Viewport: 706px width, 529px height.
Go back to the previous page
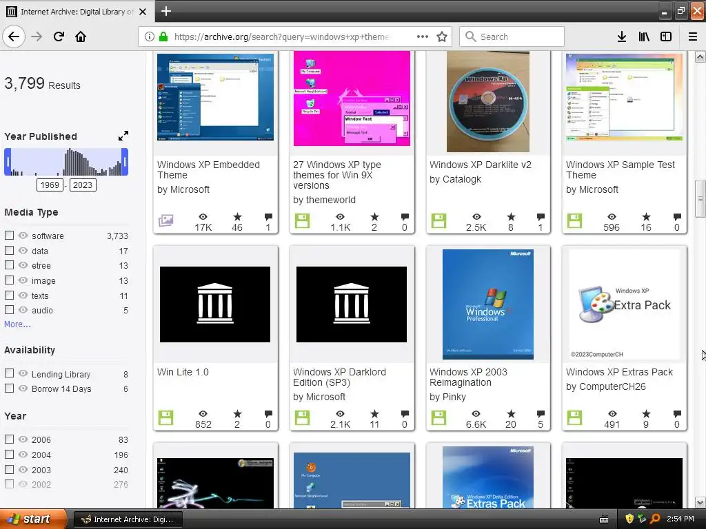point(14,37)
